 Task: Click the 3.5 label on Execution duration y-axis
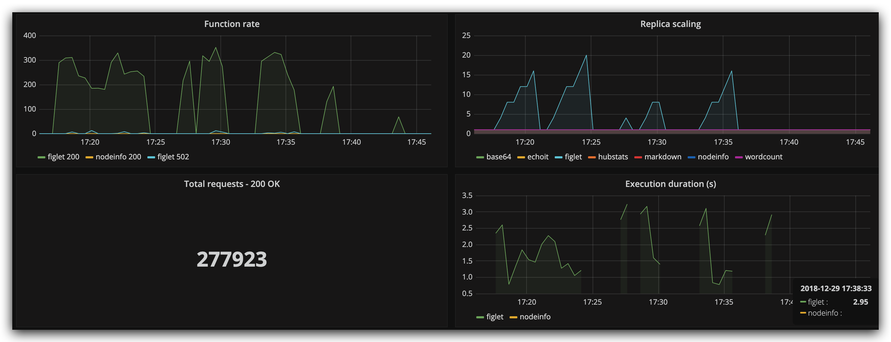(x=467, y=196)
